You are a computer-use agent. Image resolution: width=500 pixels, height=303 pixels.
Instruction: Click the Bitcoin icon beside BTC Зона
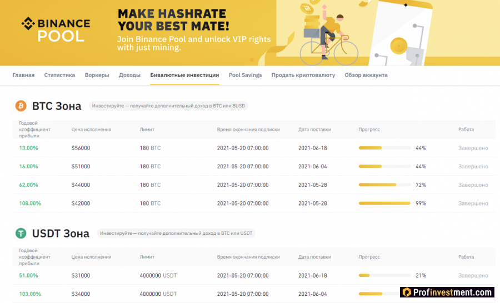21,106
